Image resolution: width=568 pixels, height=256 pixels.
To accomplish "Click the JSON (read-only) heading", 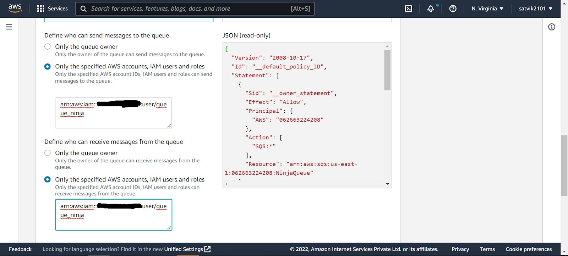I will point(246,35).
